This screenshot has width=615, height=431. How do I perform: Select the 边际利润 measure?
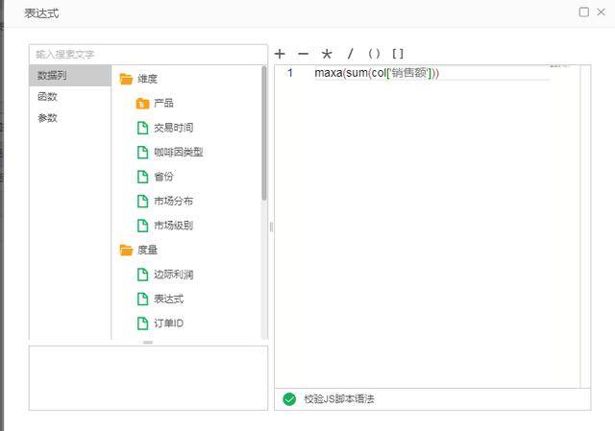coord(173,275)
